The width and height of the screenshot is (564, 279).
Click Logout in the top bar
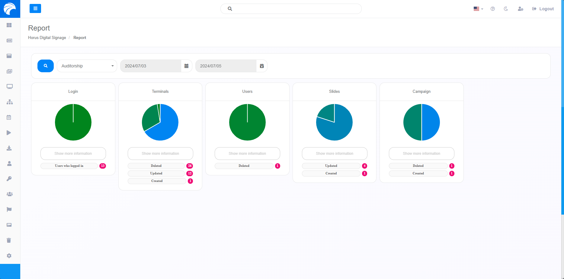click(x=543, y=9)
